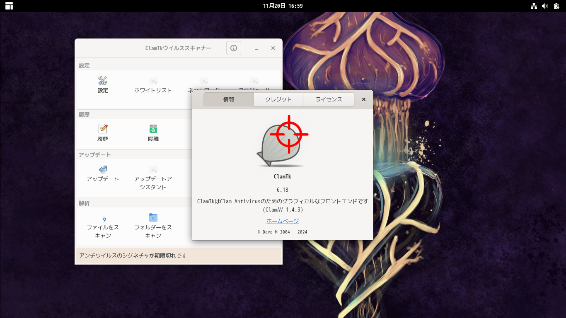Click the フォルダーをスキャン folder icon
This screenshot has width=566, height=318.
point(153,218)
